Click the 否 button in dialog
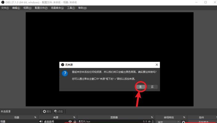217x123 pixels. click(x=152, y=87)
